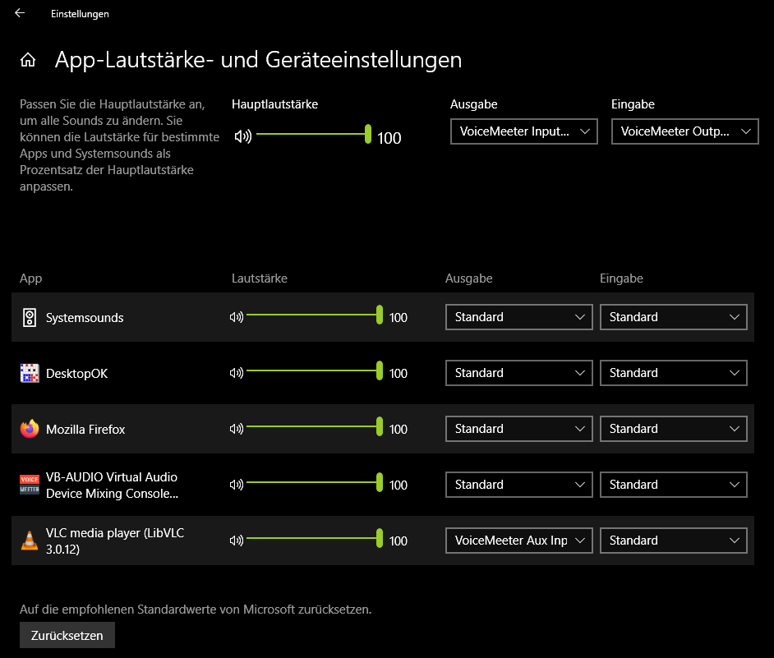Click the VB-AUDIO volume slider handle
Image resolution: width=774 pixels, height=658 pixels.
[x=379, y=481]
